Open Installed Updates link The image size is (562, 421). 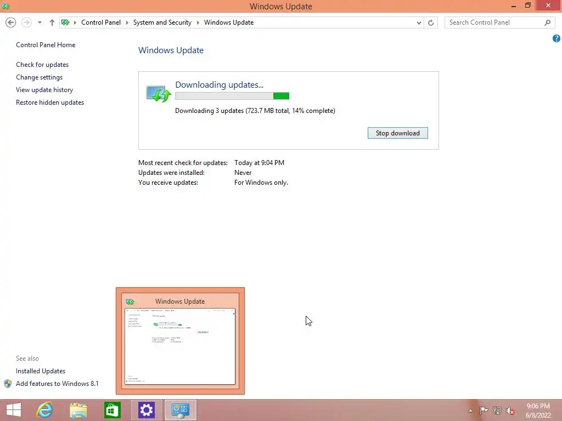point(41,371)
